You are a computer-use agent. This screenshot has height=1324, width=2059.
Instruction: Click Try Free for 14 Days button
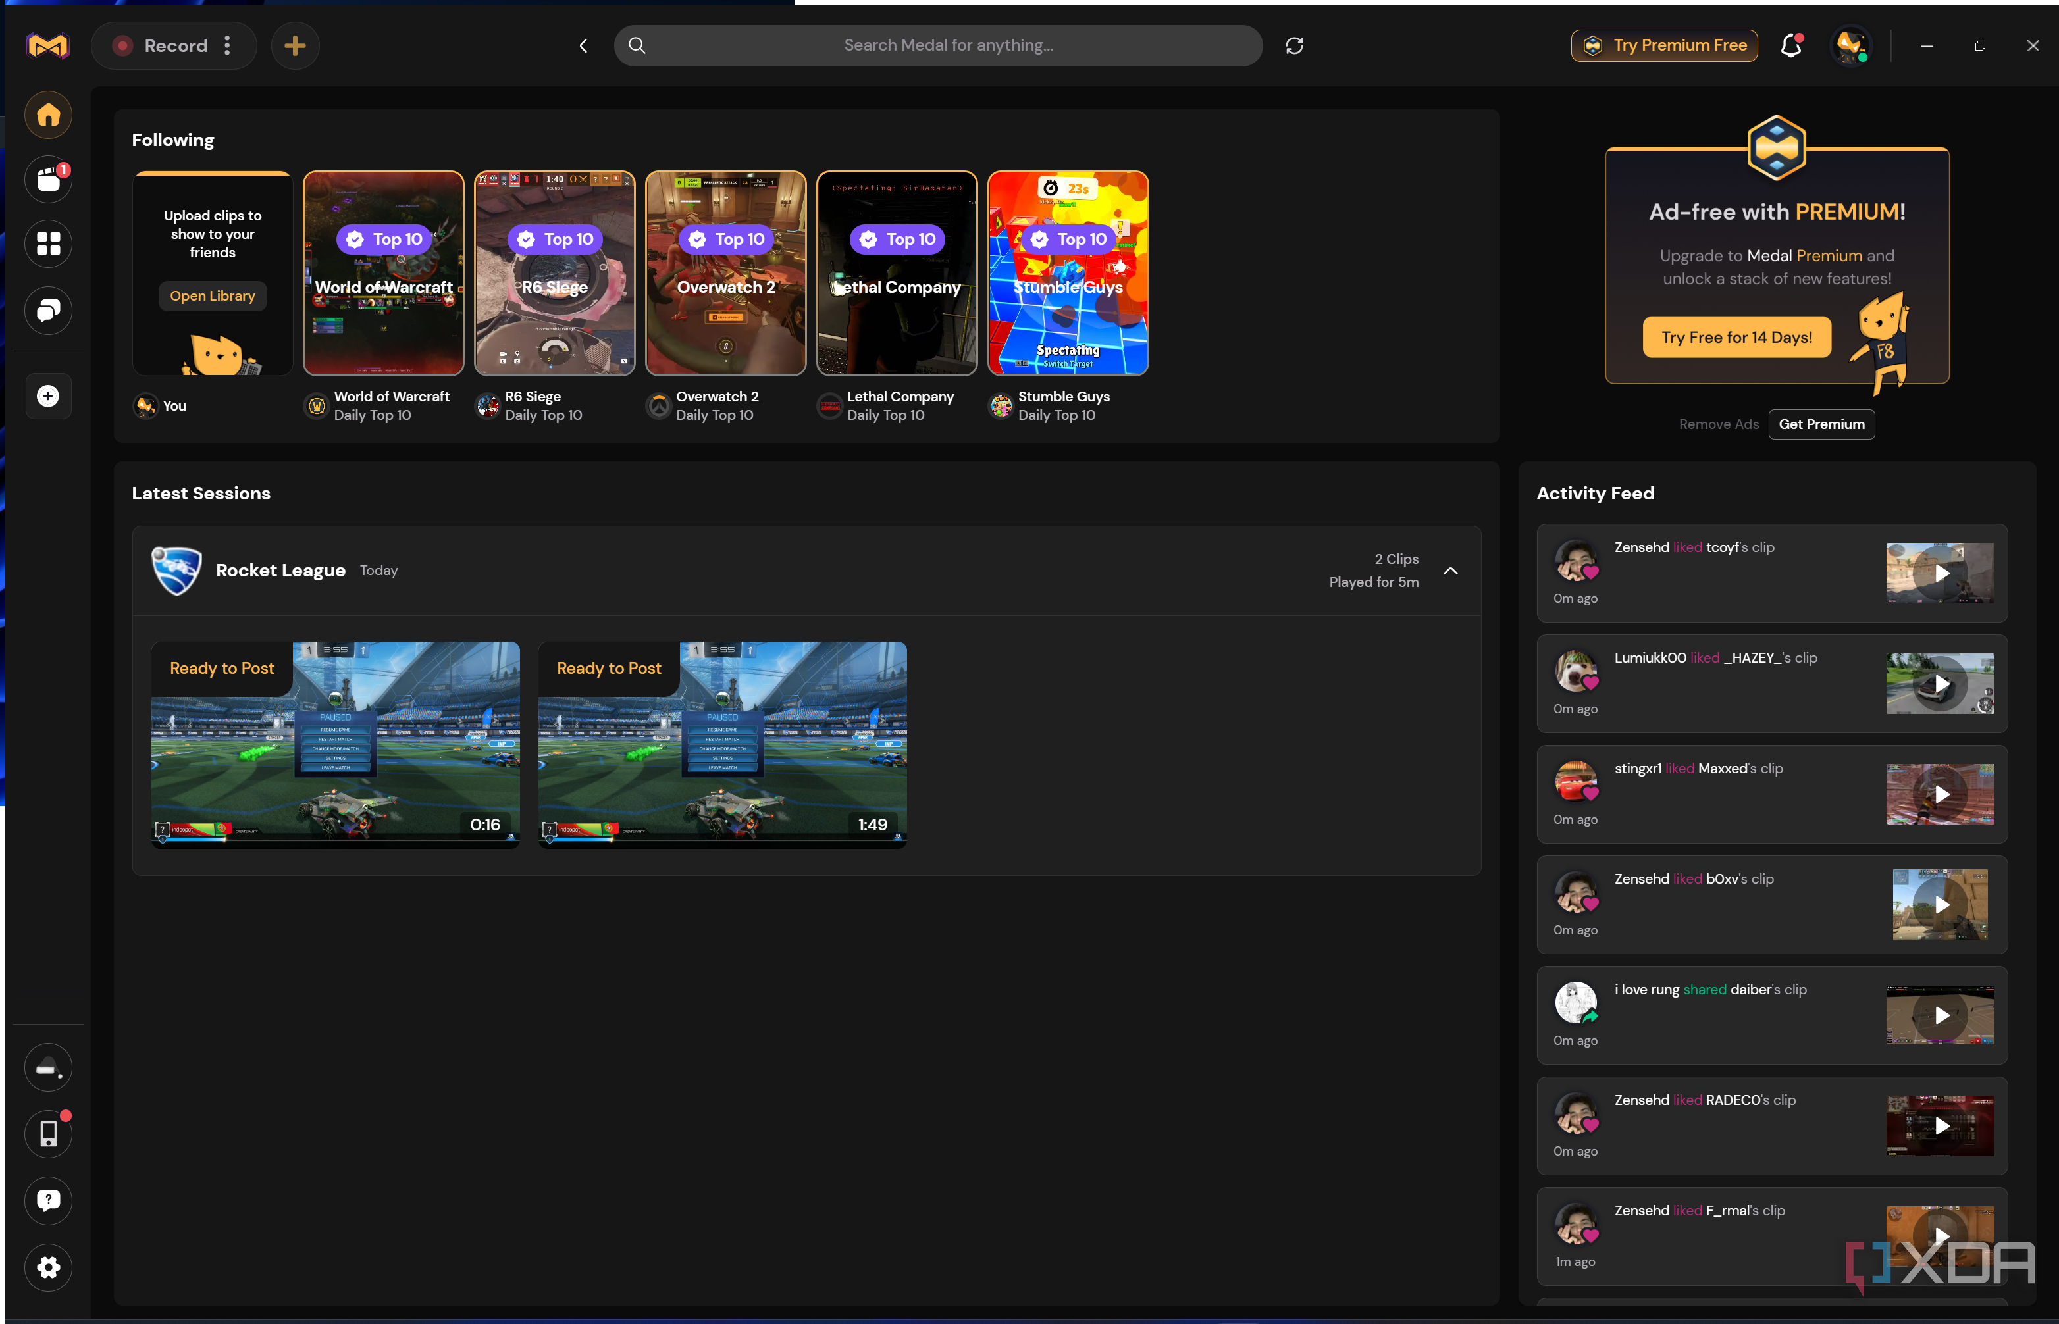point(1736,337)
